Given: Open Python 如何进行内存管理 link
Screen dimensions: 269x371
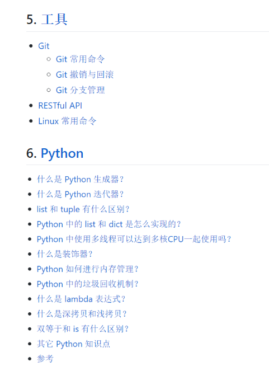Looking at the screenshot, I should [87, 269].
